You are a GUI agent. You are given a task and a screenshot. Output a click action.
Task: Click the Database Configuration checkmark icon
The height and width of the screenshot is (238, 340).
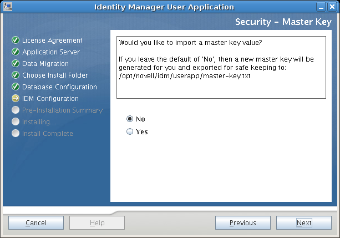click(x=16, y=87)
